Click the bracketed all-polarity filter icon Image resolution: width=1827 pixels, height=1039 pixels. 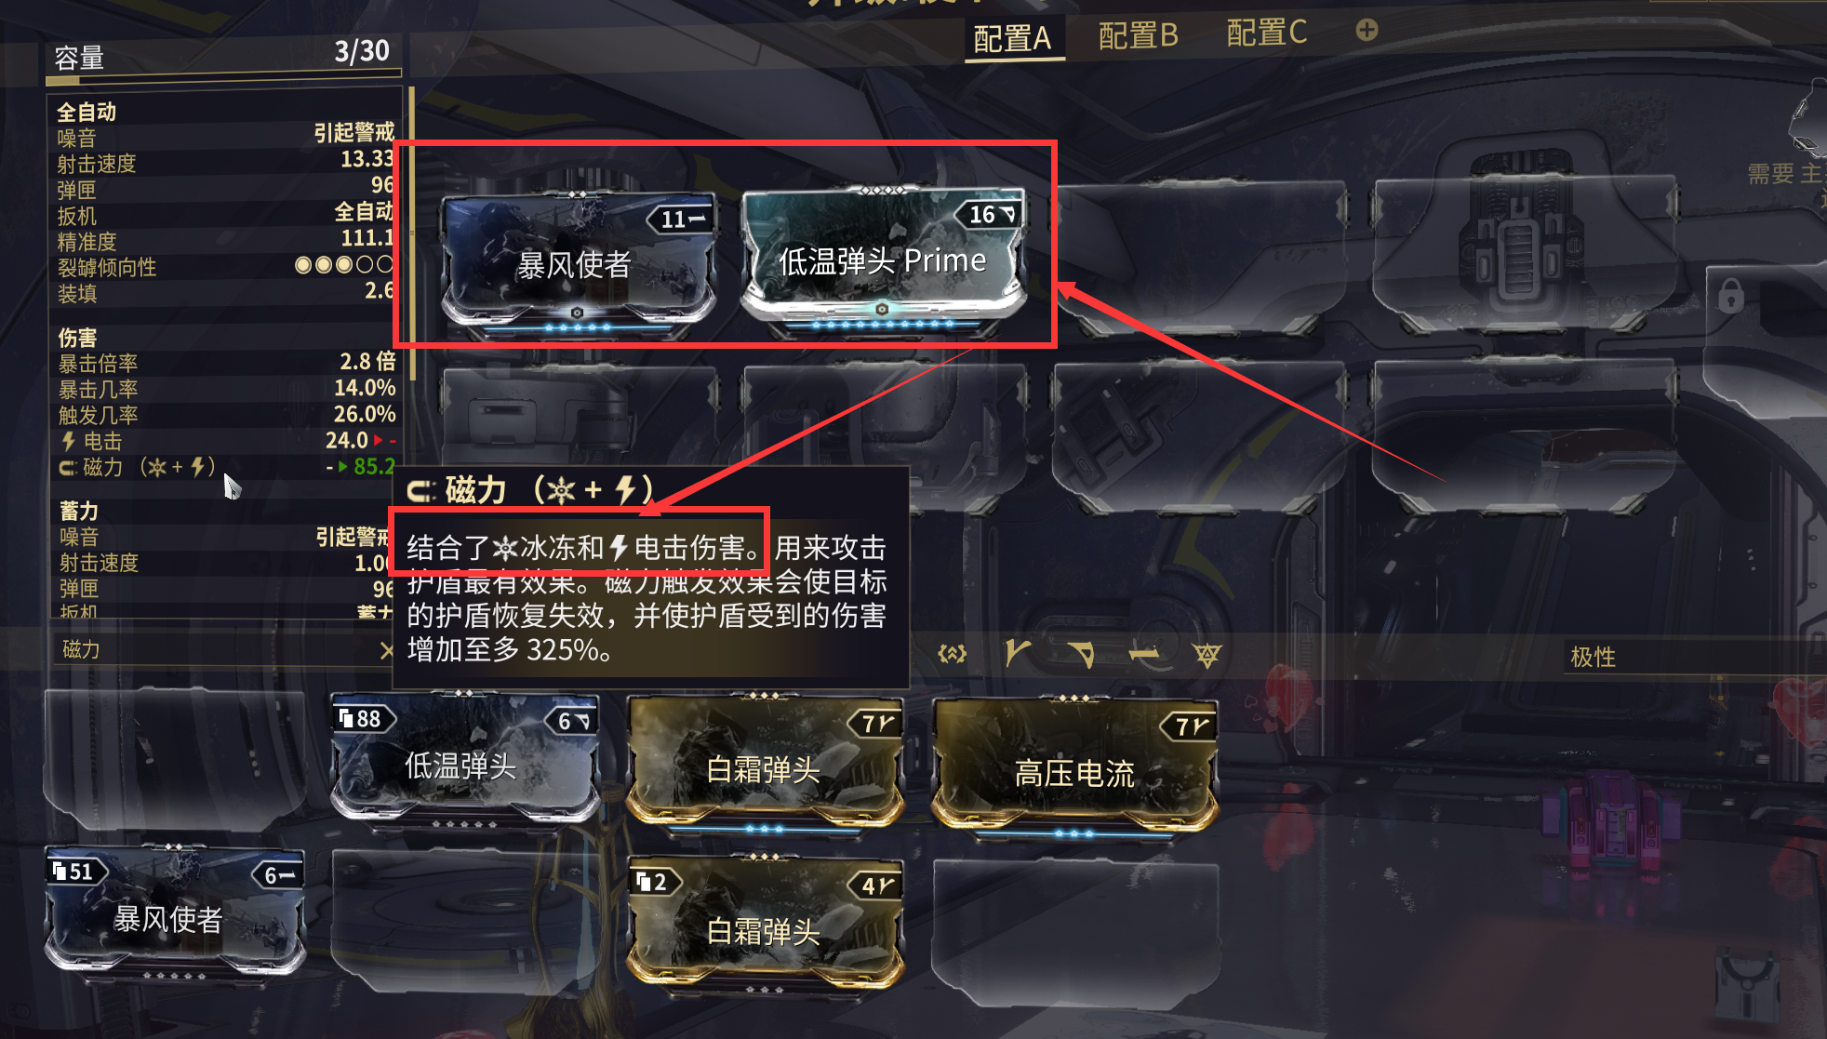coord(952,654)
